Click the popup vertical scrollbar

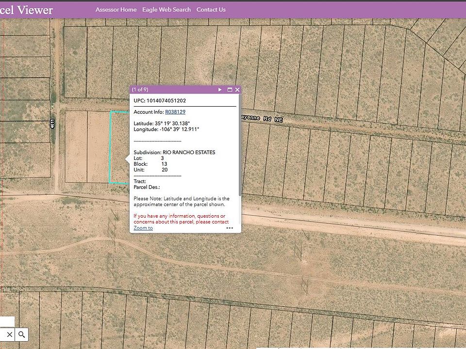point(240,145)
